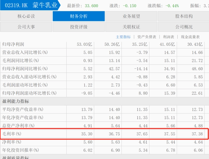Click the 主要指标 link
This screenshot has height=159, width=209.
(123, 37)
